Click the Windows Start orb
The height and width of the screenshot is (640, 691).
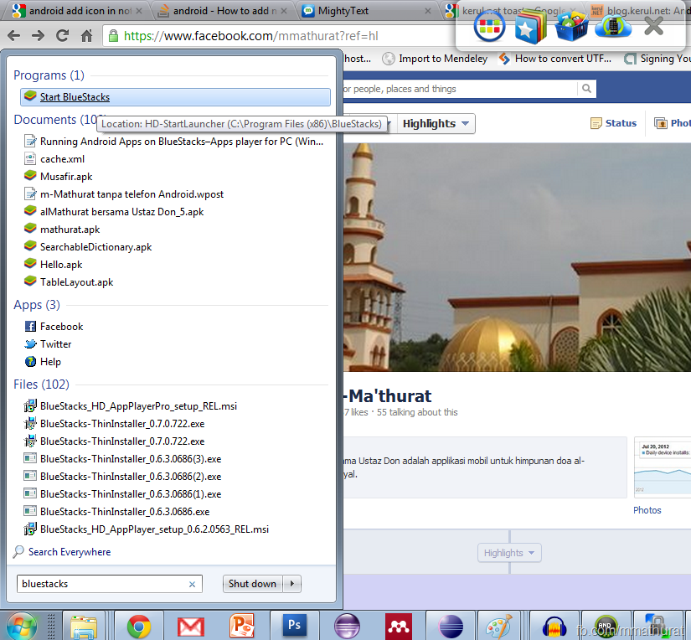pyautogui.click(x=21, y=627)
